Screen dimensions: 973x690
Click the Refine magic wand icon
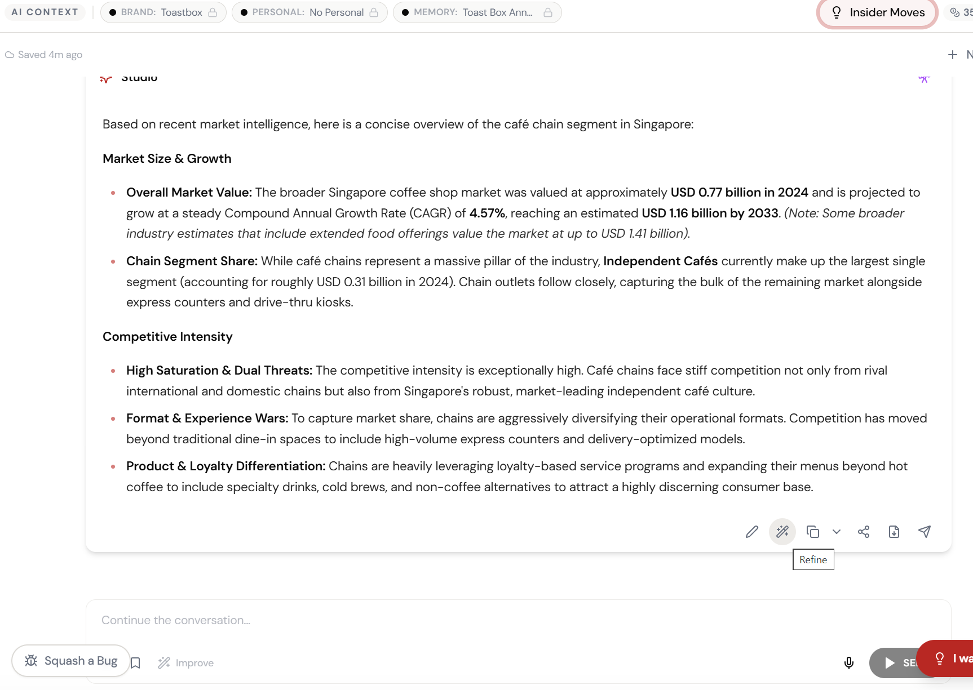[782, 532]
